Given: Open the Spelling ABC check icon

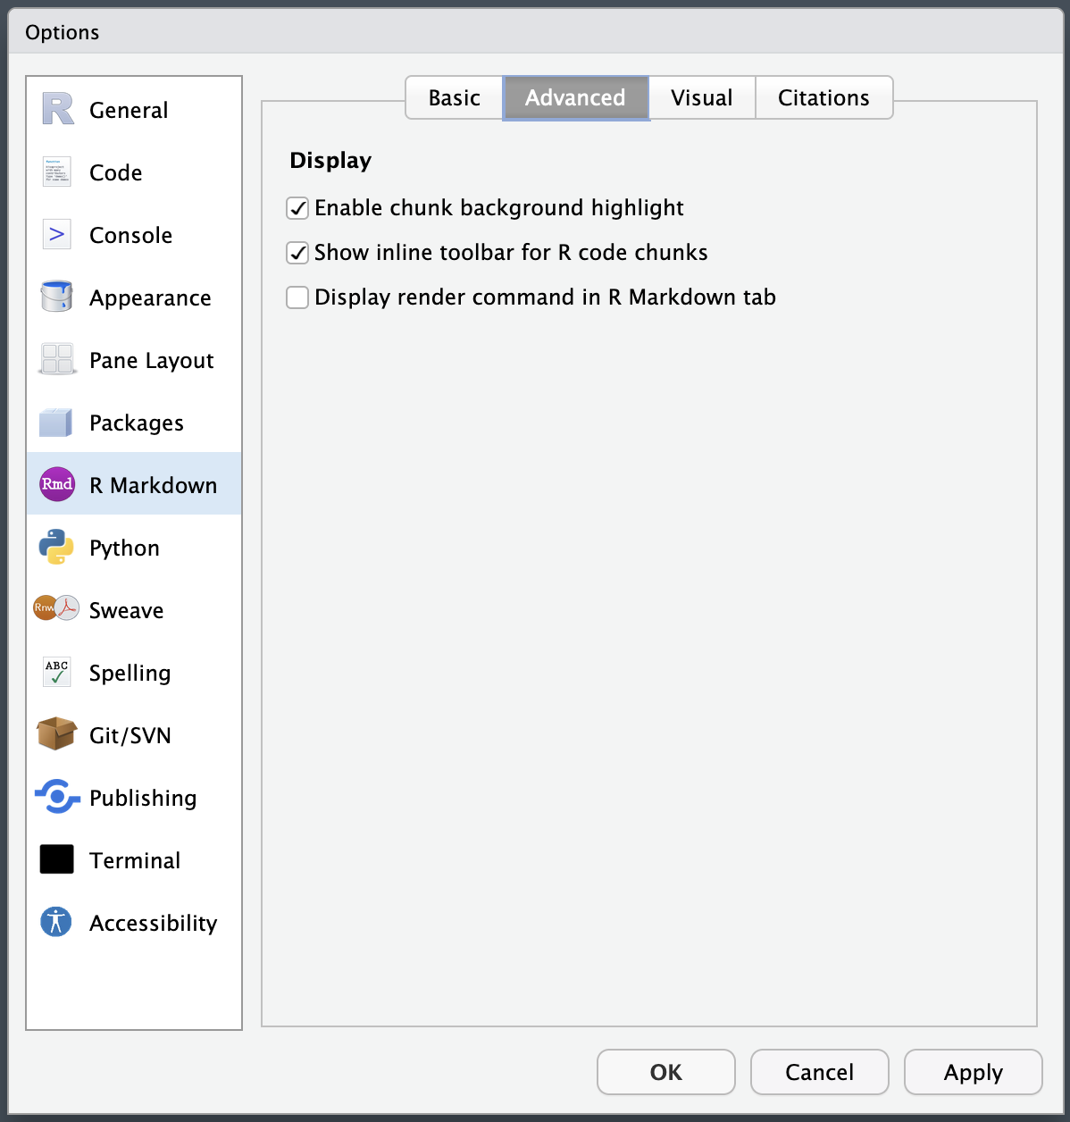Looking at the screenshot, I should point(57,672).
